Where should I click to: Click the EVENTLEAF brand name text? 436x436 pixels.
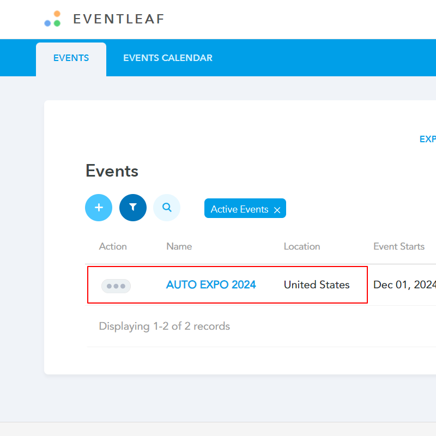point(118,20)
